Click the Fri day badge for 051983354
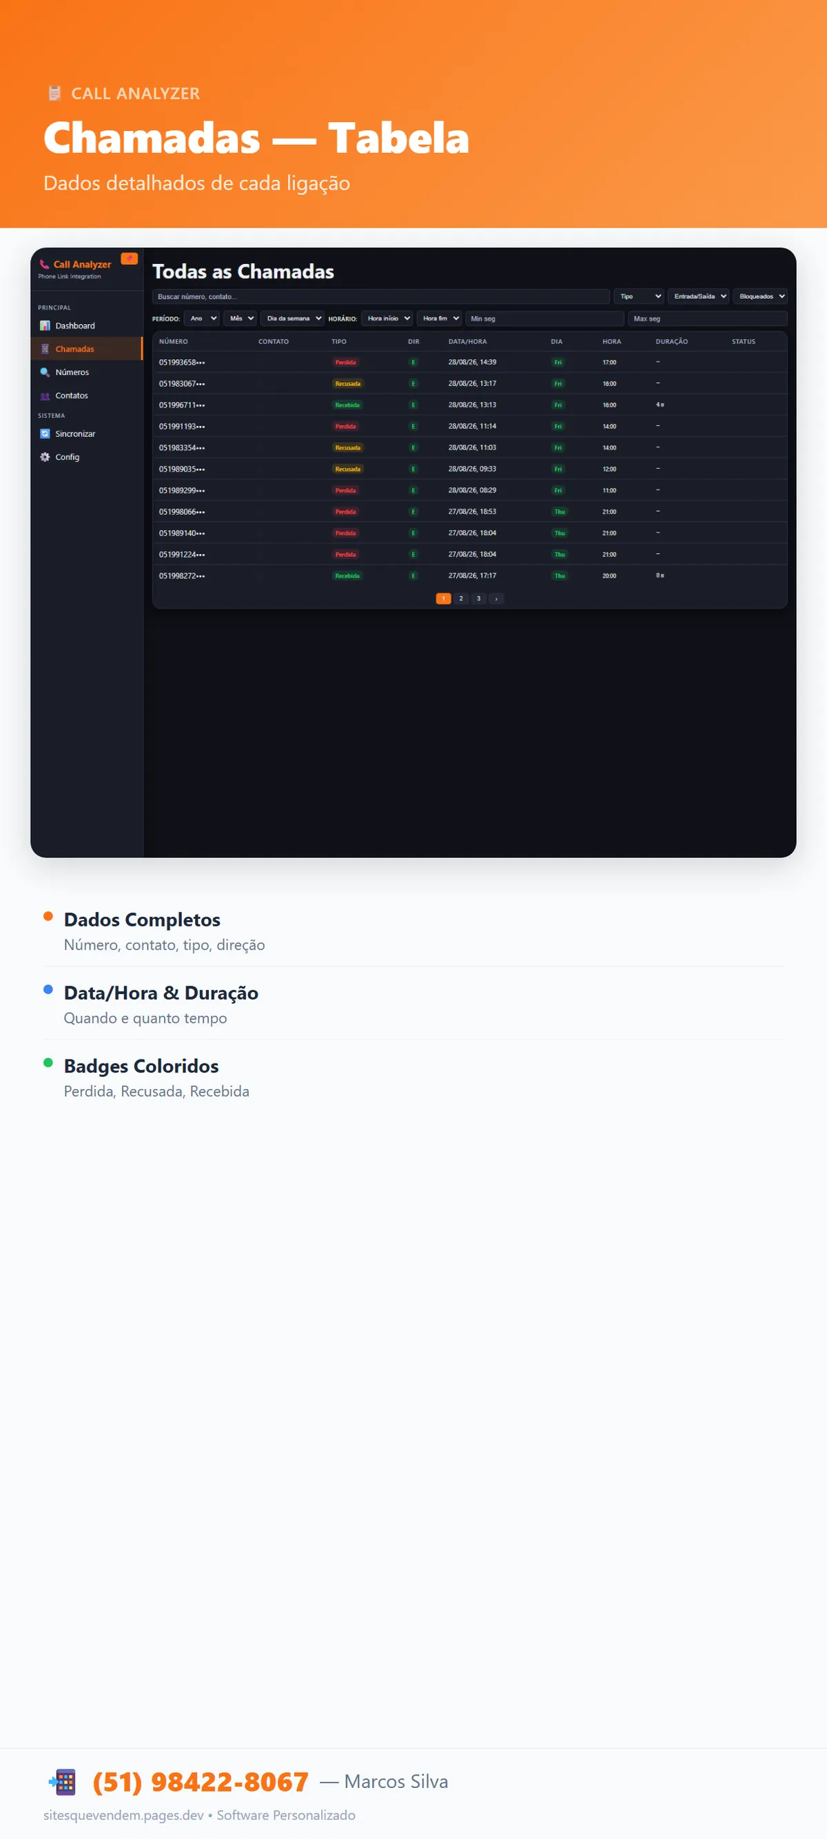 (558, 447)
